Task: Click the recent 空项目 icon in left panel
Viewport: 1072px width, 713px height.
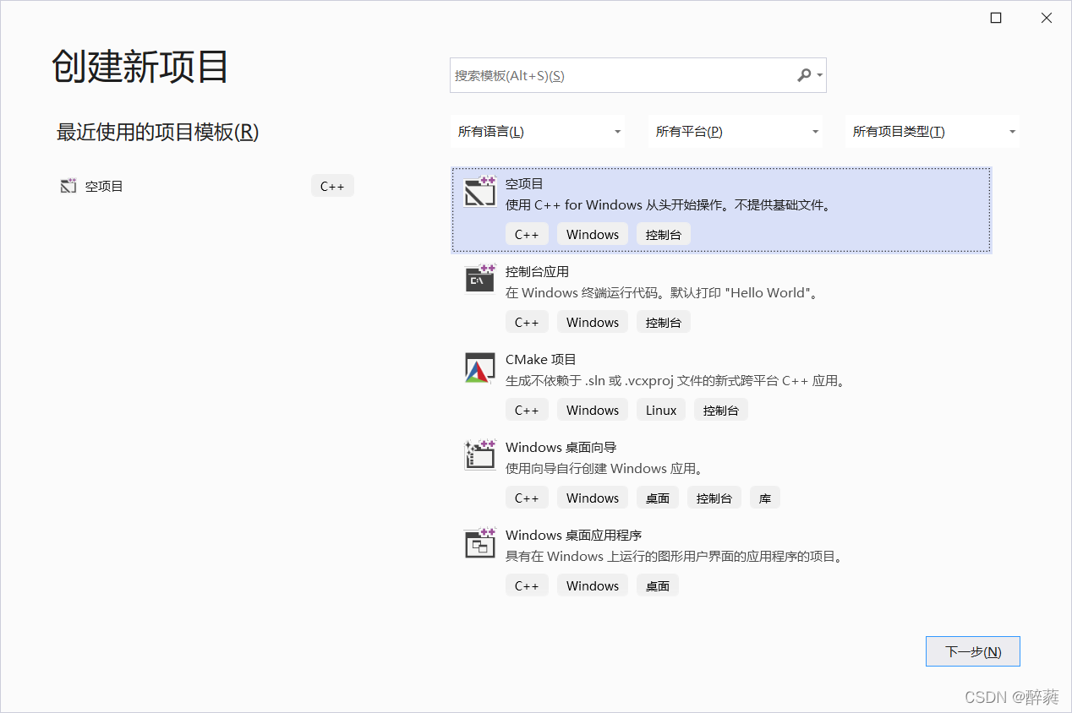Action: tap(68, 186)
